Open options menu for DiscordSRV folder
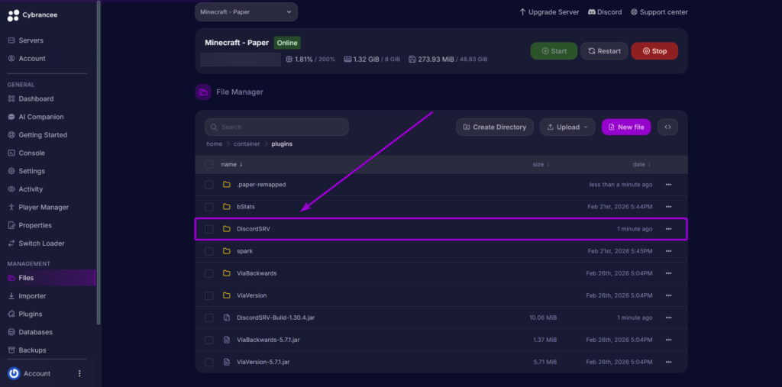This screenshot has height=387, width=782. [x=668, y=229]
